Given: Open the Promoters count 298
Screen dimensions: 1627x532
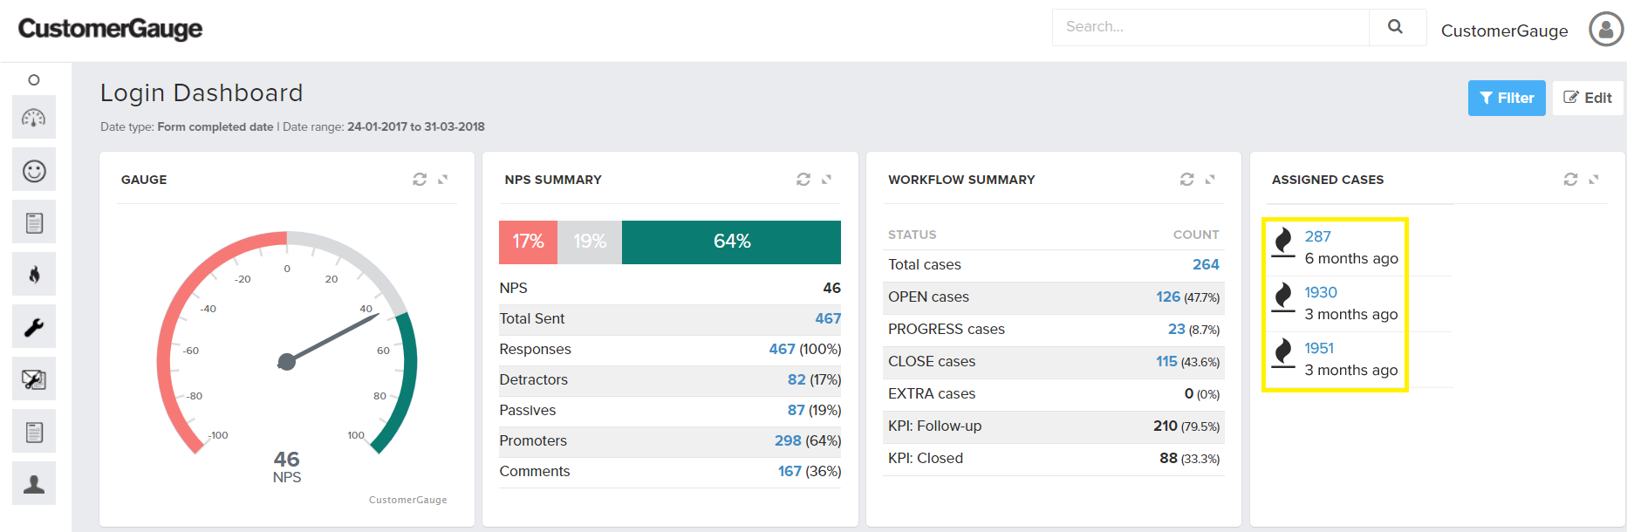Looking at the screenshot, I should 788,440.
